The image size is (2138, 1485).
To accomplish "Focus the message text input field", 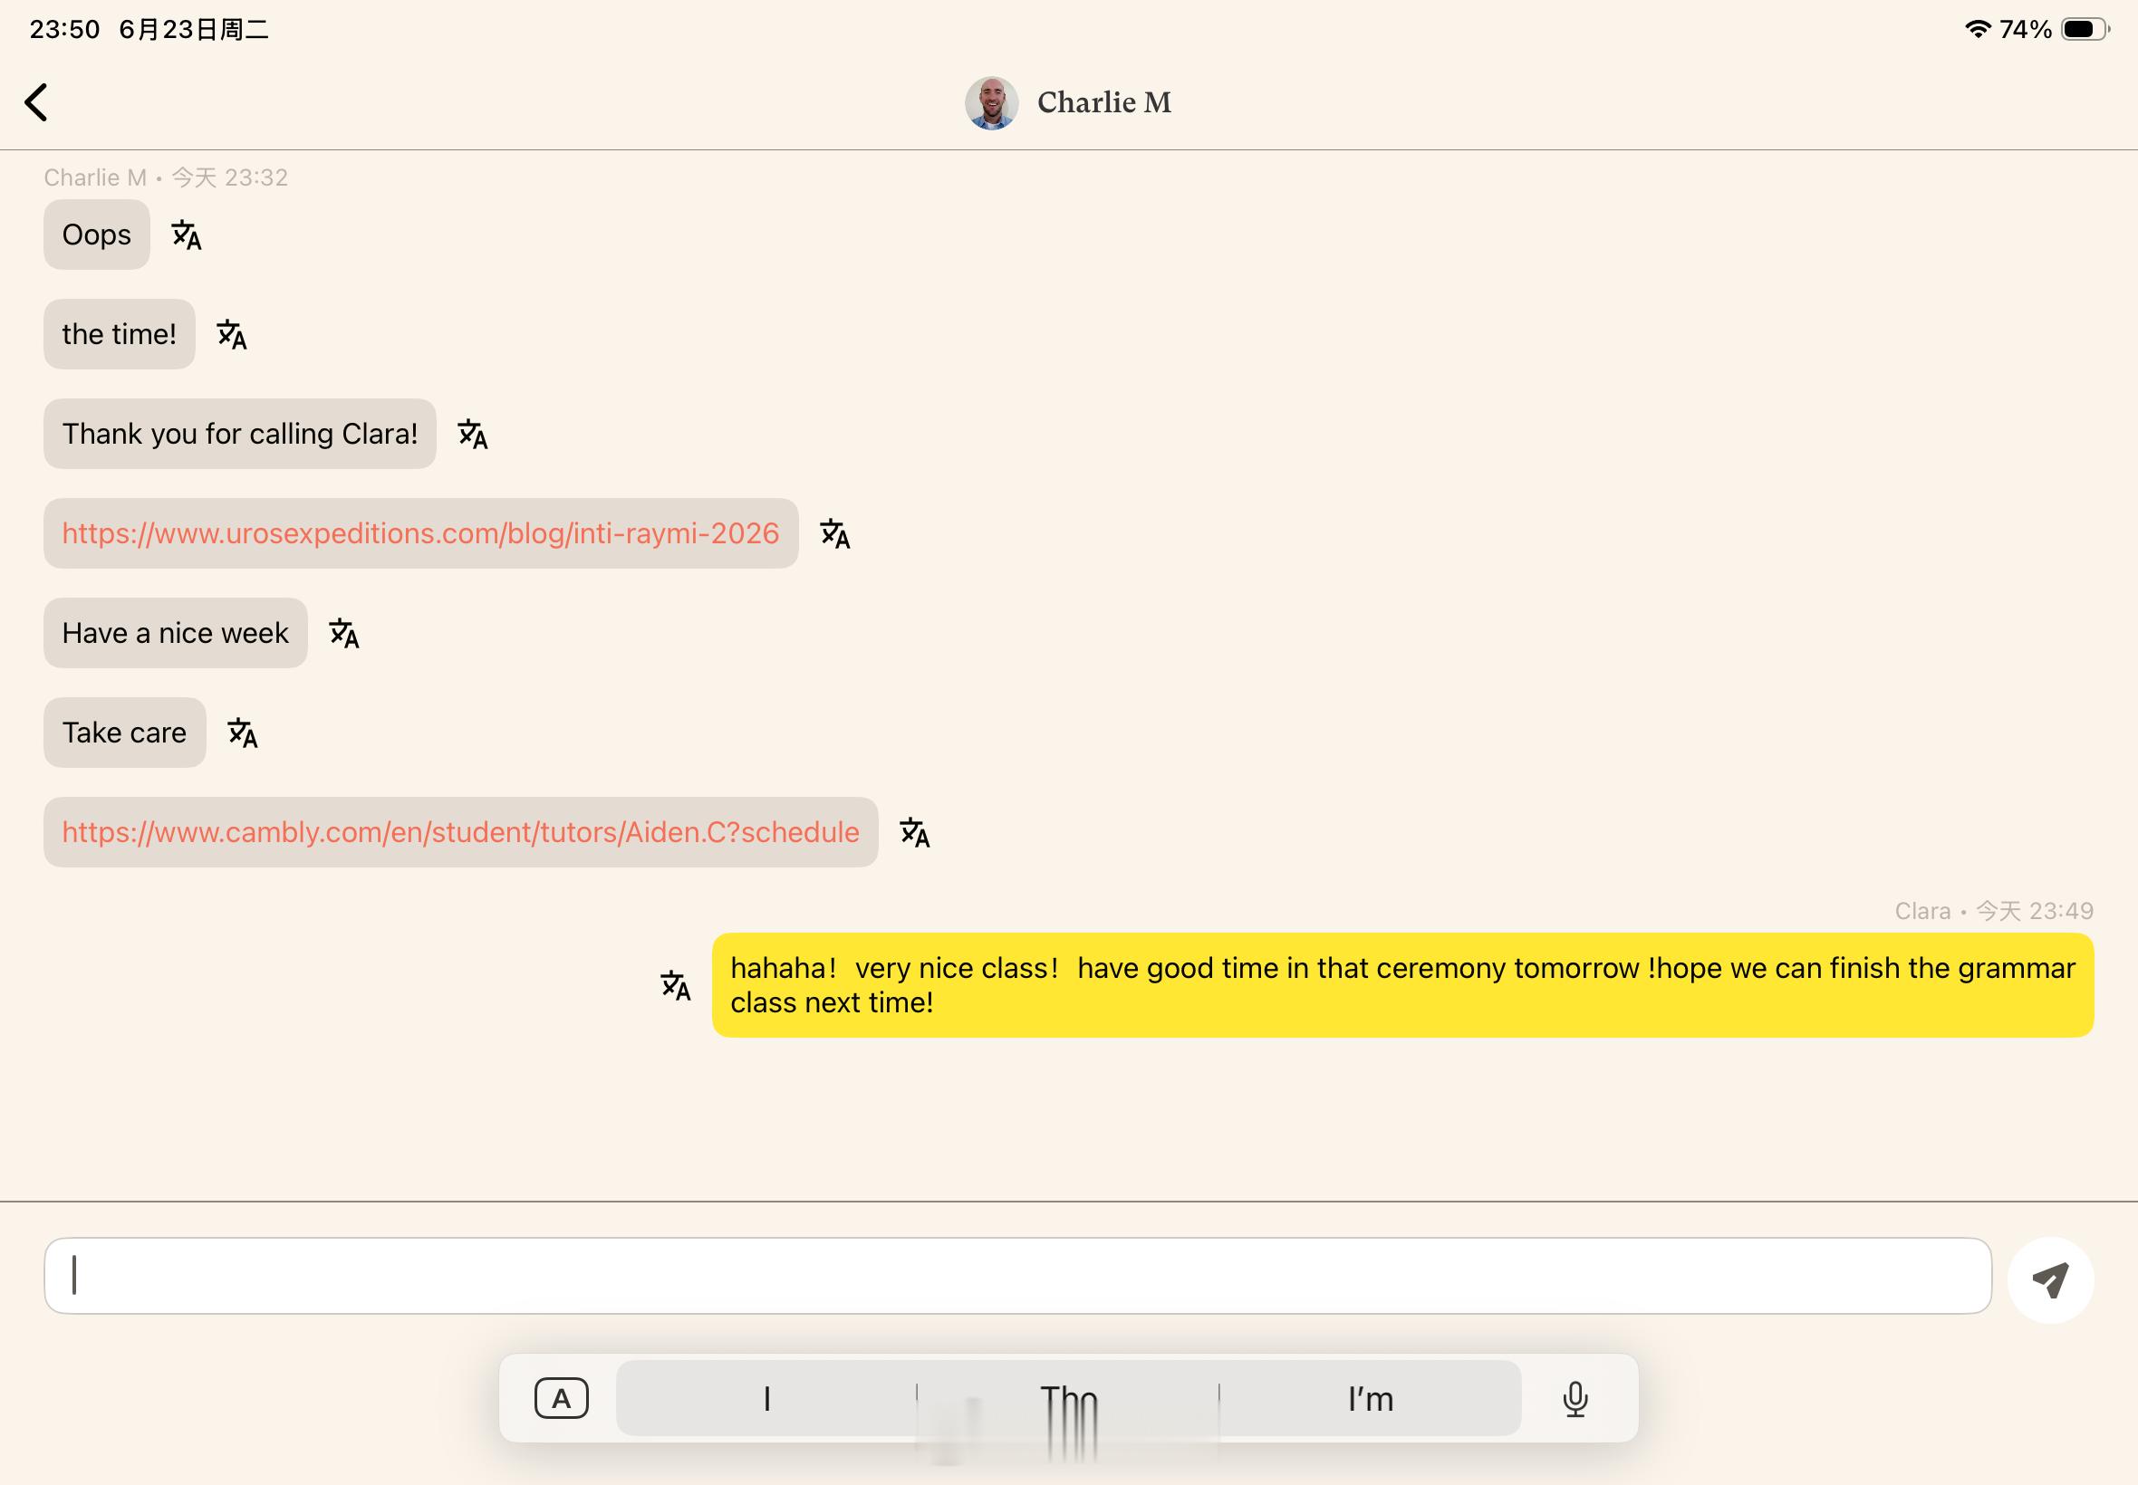I will (x=1017, y=1276).
